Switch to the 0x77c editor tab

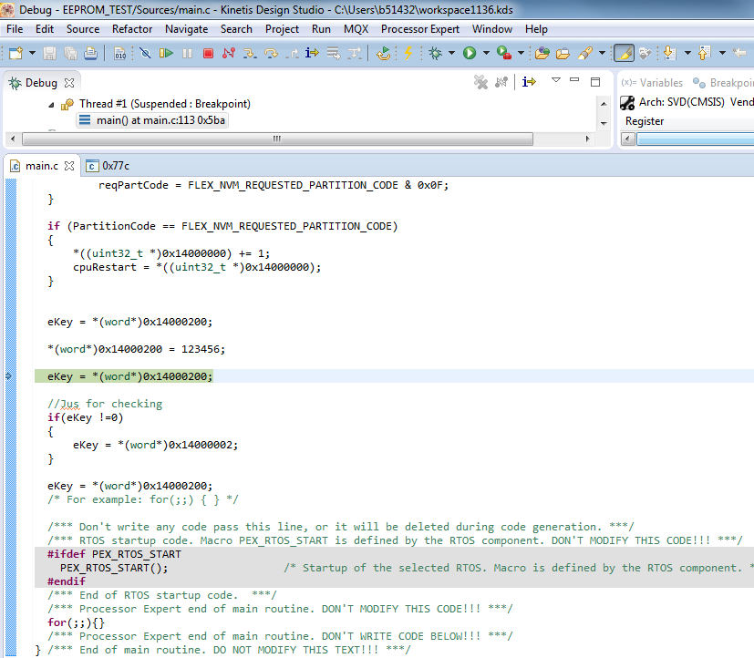coord(108,166)
